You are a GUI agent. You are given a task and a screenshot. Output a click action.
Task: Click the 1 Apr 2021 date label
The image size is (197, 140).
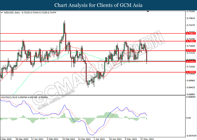click(99, 138)
